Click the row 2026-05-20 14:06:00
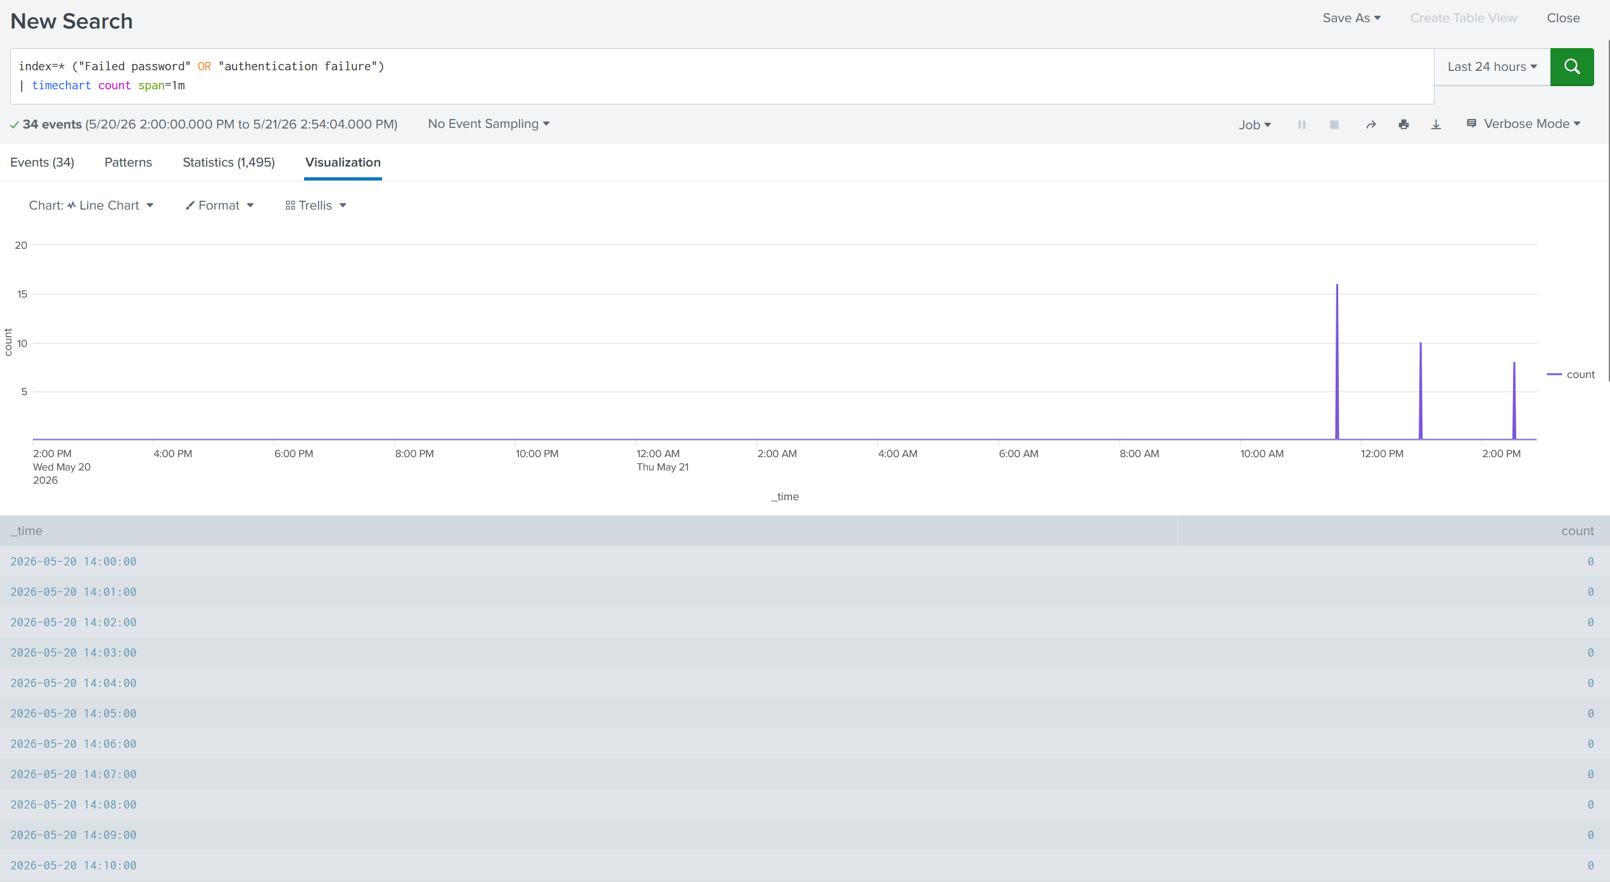This screenshot has width=1610, height=882. (805, 743)
